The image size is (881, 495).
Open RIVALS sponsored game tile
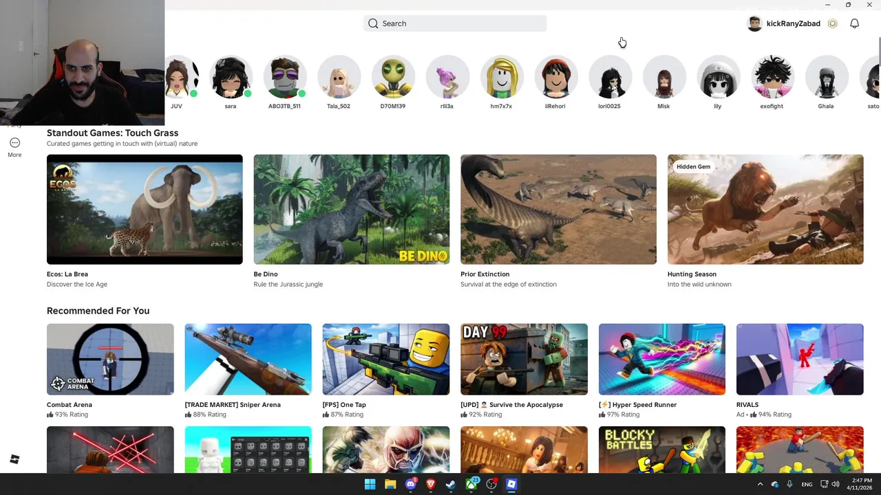(800, 359)
